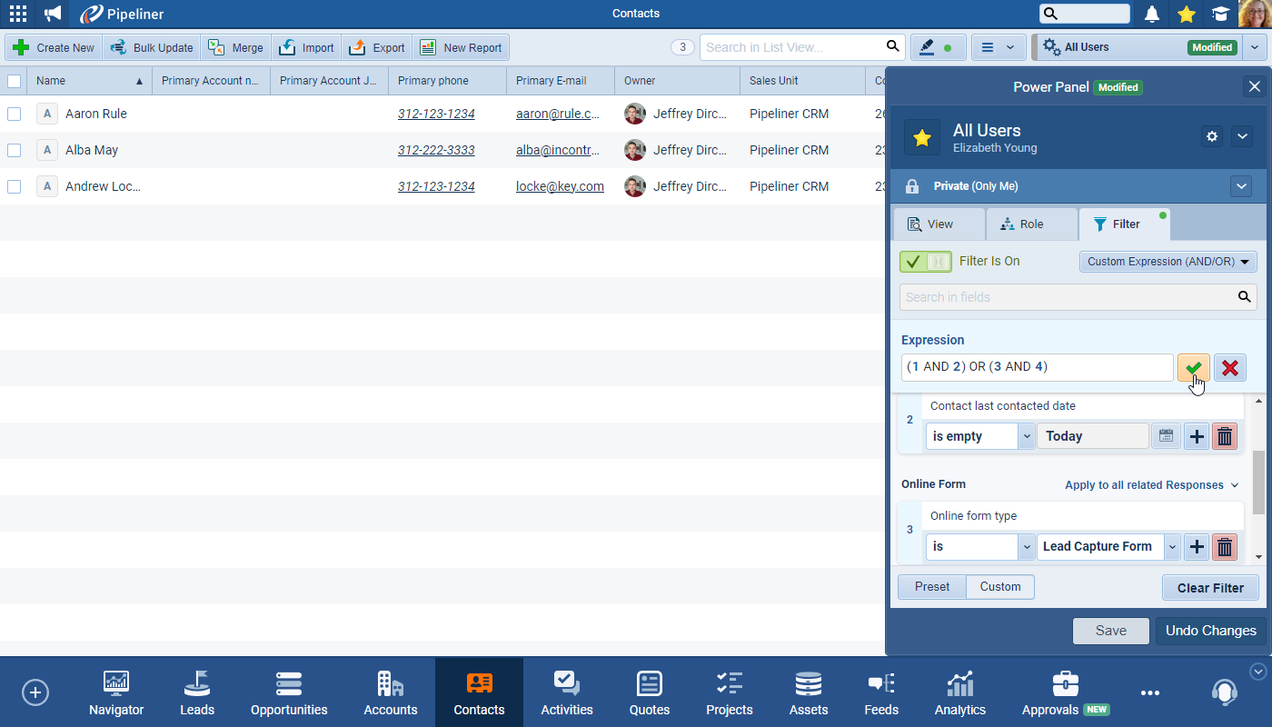
Task: Open the Power Panel settings gear
Action: 1212,136
